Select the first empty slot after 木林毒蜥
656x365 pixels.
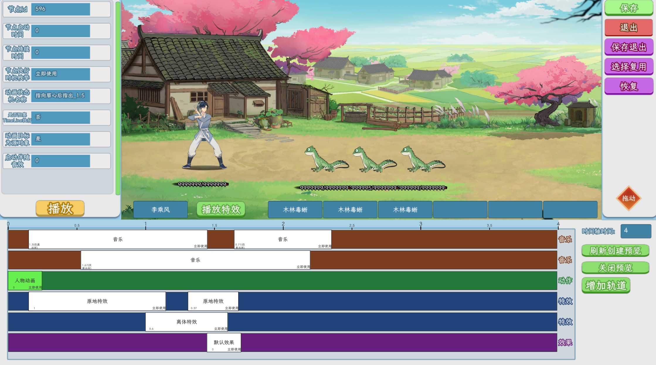[x=460, y=210]
